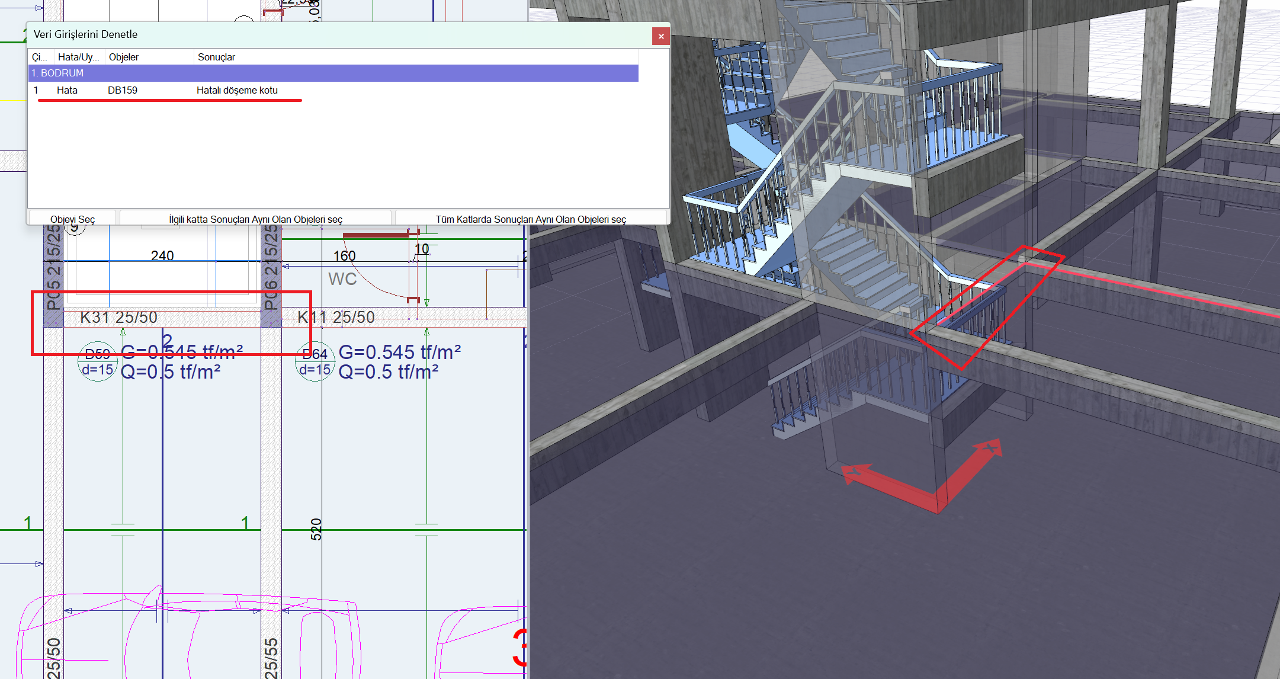Close the Veri Girişlerini Denetle dialog
The image size is (1280, 679).
[661, 36]
